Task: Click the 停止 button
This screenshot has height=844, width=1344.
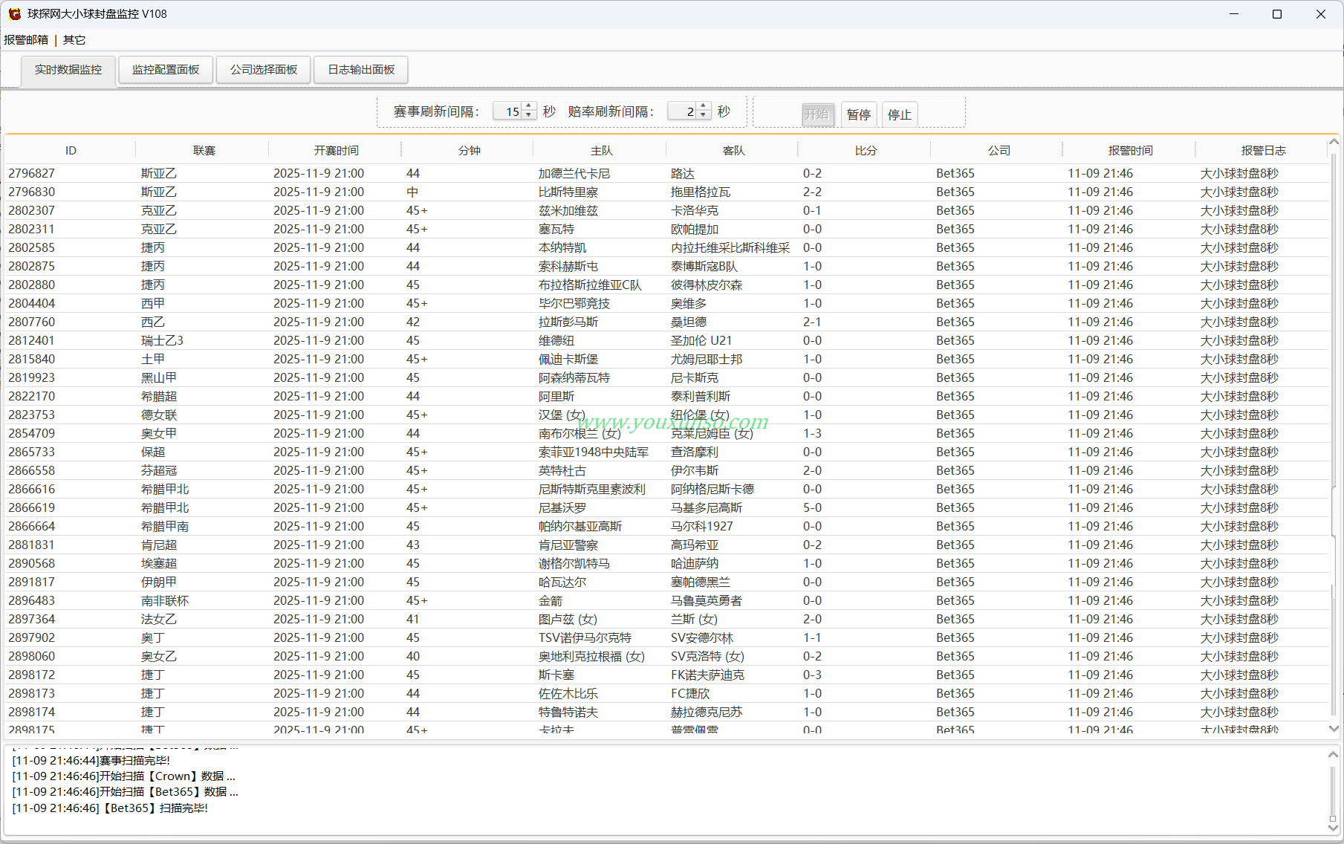Action: tap(899, 114)
